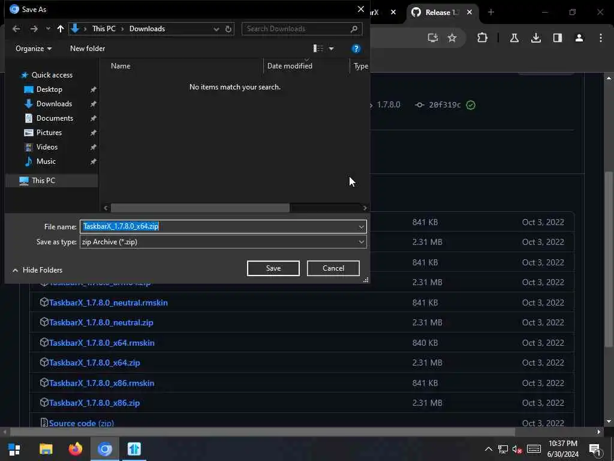
Task: Download Source code (zip)
Action: [x=82, y=423]
